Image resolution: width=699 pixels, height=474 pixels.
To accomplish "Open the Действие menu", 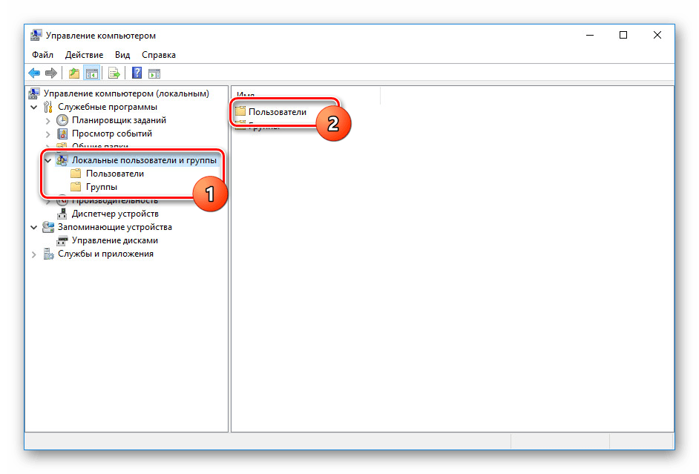I will point(84,55).
